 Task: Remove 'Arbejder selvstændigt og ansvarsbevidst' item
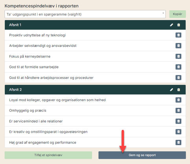click(178, 46)
